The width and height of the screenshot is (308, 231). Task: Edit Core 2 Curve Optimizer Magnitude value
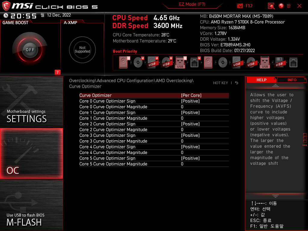click(182, 130)
